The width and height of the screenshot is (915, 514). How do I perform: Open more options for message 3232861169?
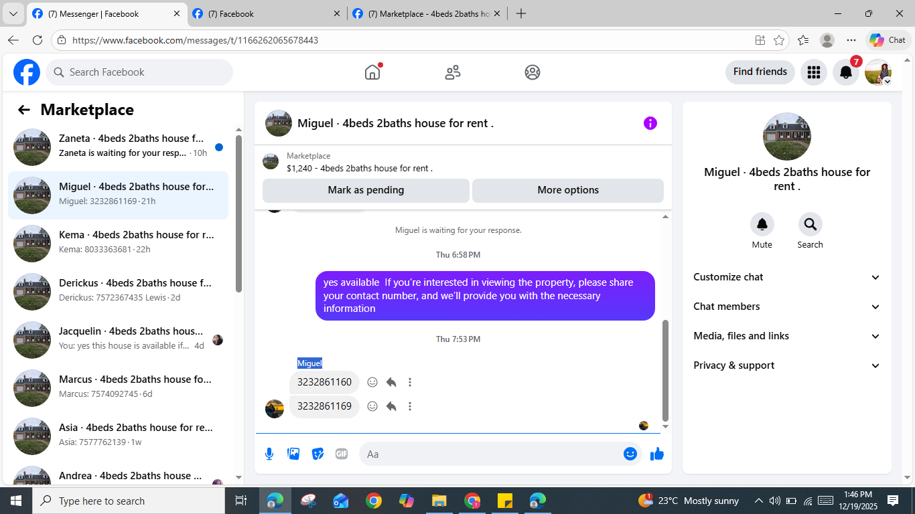(x=410, y=406)
